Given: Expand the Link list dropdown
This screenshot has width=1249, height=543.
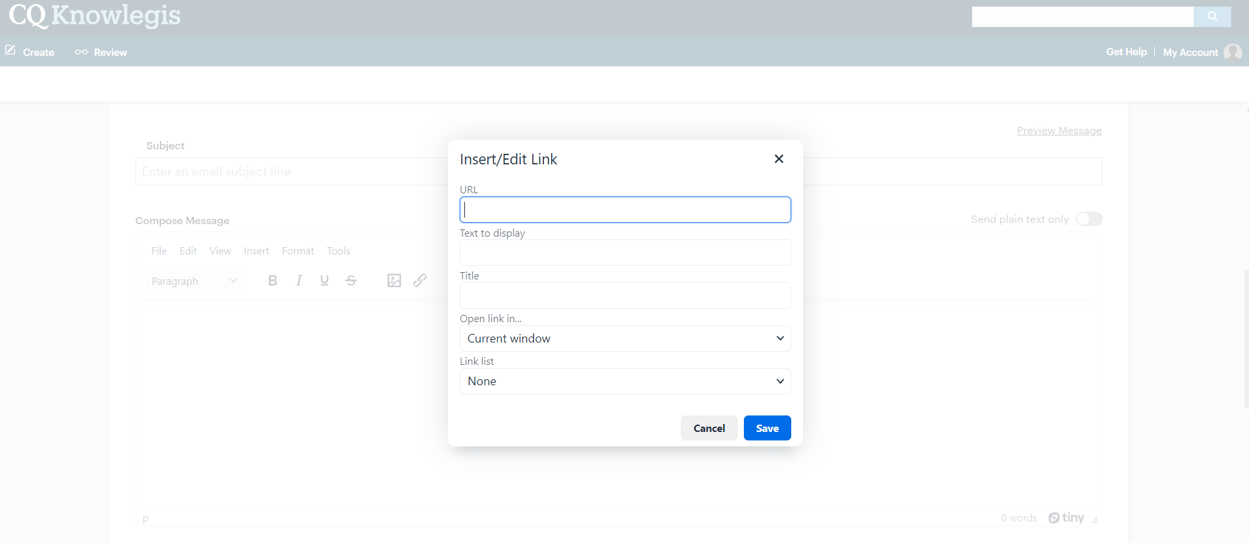Looking at the screenshot, I should tap(625, 381).
